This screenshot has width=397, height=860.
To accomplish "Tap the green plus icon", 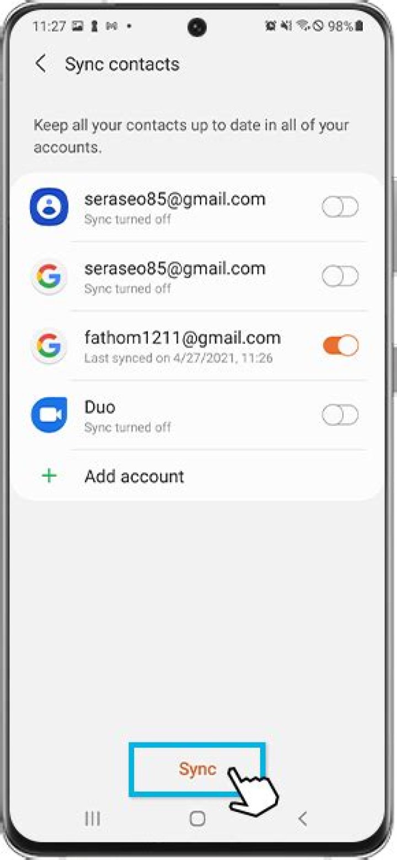I will [x=50, y=476].
